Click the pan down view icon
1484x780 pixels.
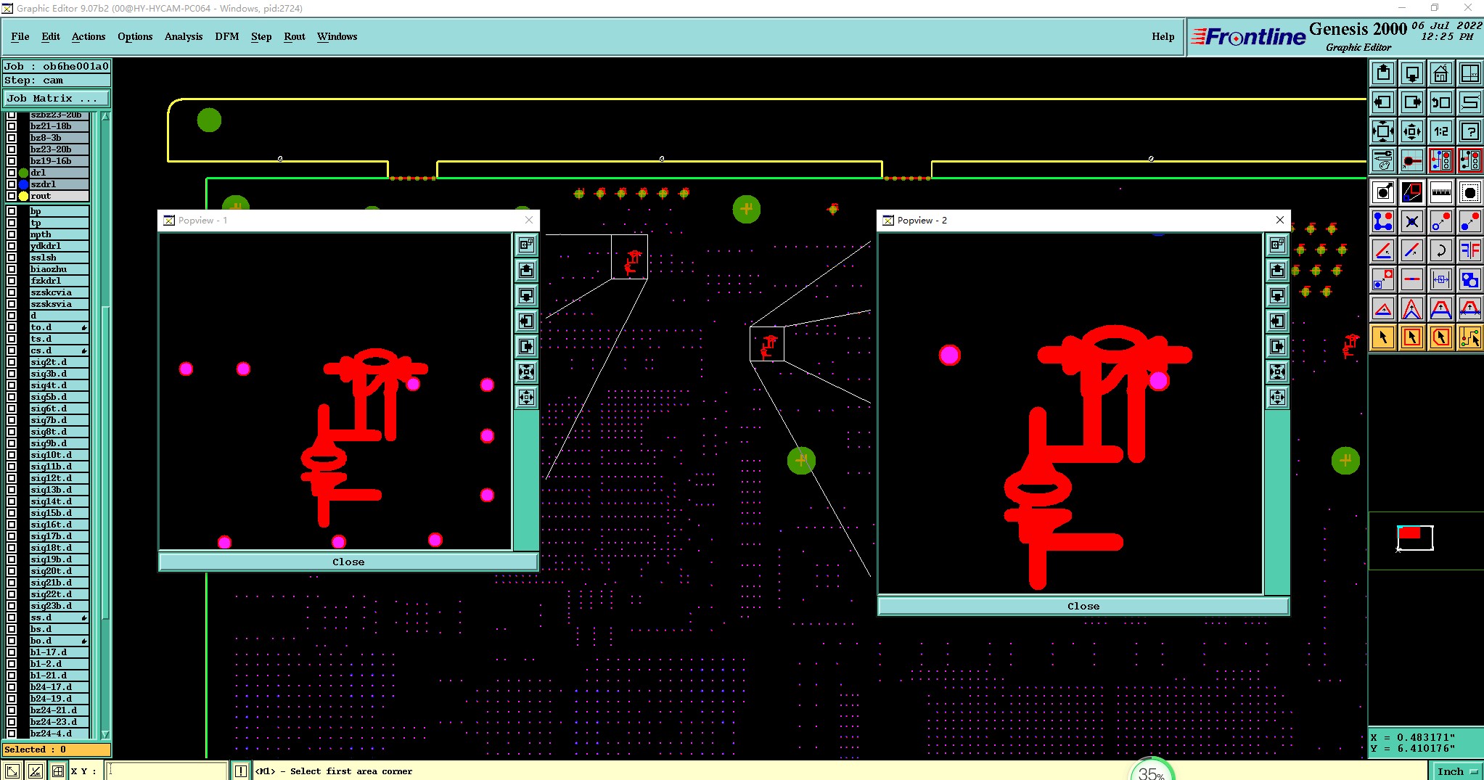(1412, 73)
